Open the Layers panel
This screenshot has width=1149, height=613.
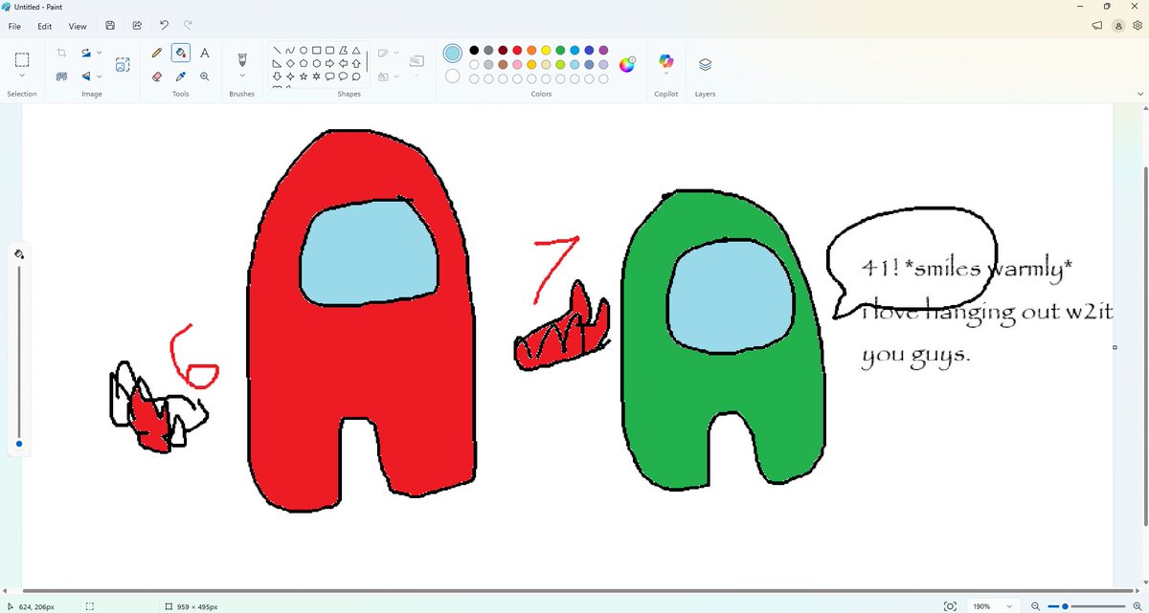pos(705,65)
